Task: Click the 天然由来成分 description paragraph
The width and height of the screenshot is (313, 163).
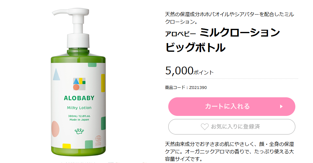Action: (x=229, y=152)
